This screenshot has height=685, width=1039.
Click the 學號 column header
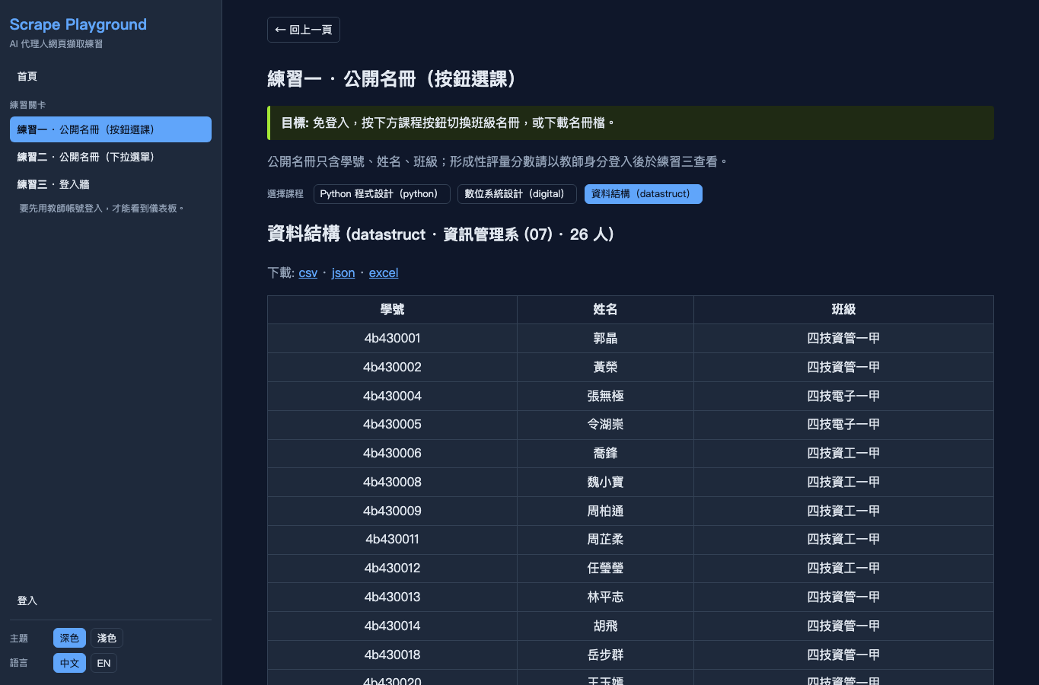(392, 310)
